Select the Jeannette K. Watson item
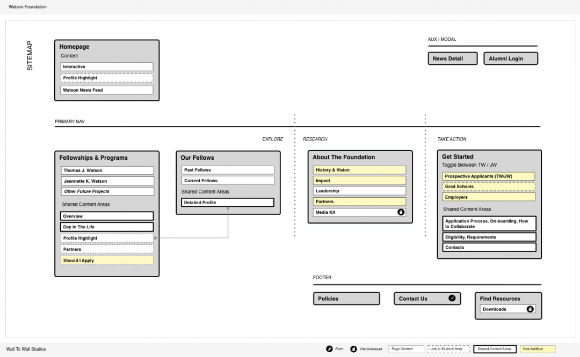 [107, 181]
